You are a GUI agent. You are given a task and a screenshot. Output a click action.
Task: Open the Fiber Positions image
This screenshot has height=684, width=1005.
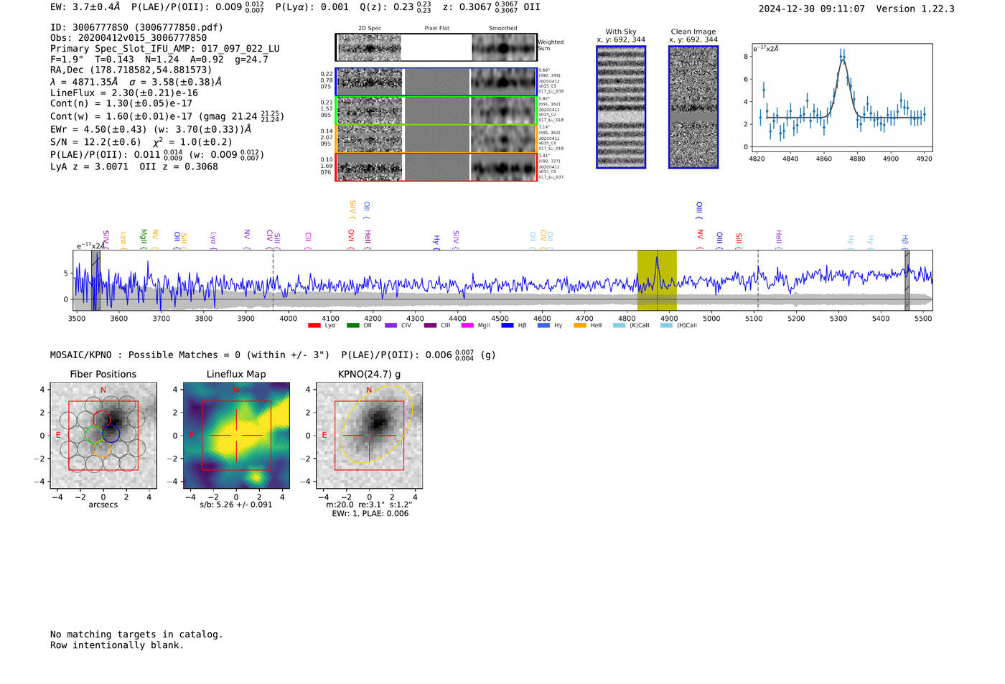click(103, 435)
